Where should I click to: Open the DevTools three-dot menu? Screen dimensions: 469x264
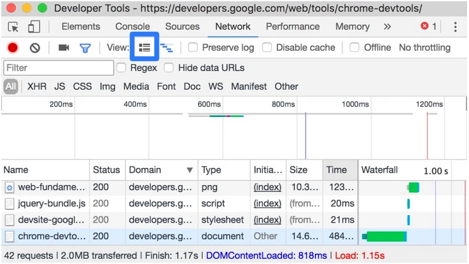click(x=455, y=27)
